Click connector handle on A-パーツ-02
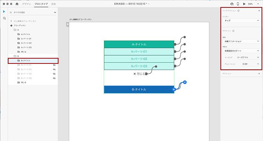The width and height of the screenshot is (263, 141). [175, 59]
